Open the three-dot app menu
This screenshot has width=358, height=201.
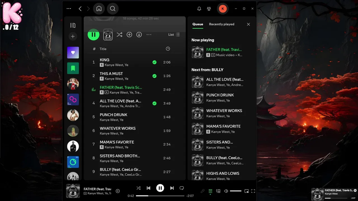click(x=69, y=9)
